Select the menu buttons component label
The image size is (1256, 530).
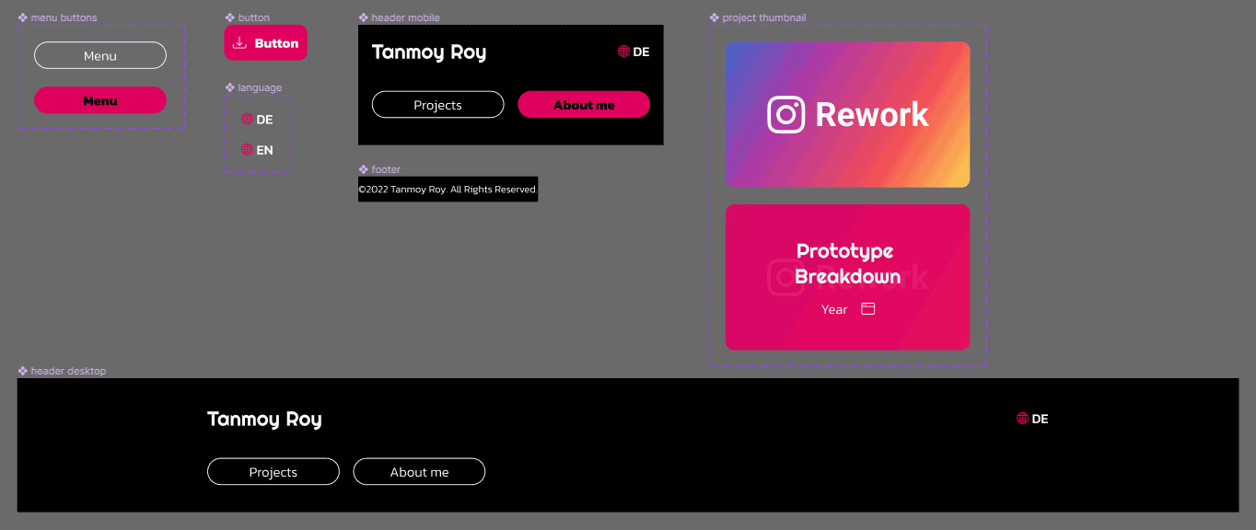(58, 17)
